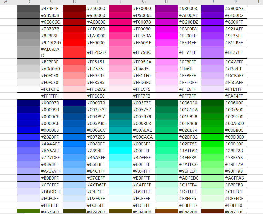Click the cell labeled #FBFBFF
This screenshot has width=263, height=214.
[51, 205]
